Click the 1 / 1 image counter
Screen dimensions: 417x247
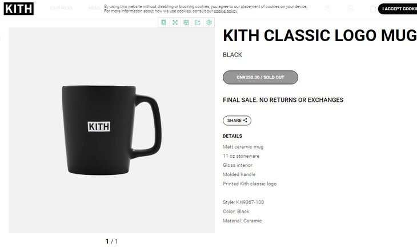point(112,241)
